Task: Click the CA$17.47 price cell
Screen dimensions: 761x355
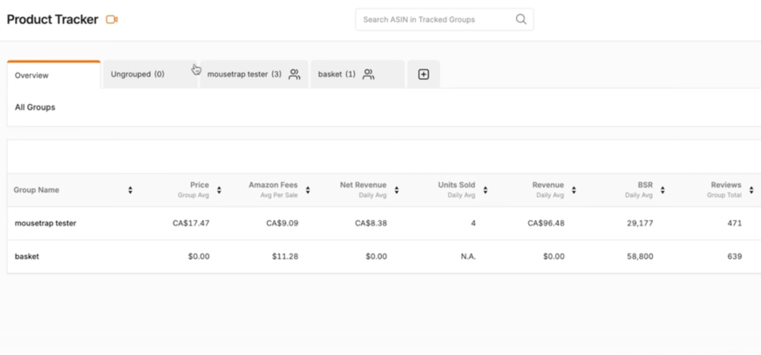Action: [x=191, y=223]
